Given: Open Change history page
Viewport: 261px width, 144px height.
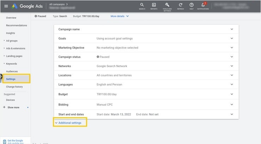Looking at the screenshot, I should 14,86.
